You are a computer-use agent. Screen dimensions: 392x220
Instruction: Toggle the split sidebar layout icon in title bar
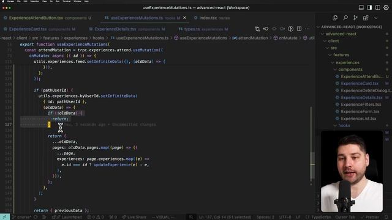click(377, 7)
